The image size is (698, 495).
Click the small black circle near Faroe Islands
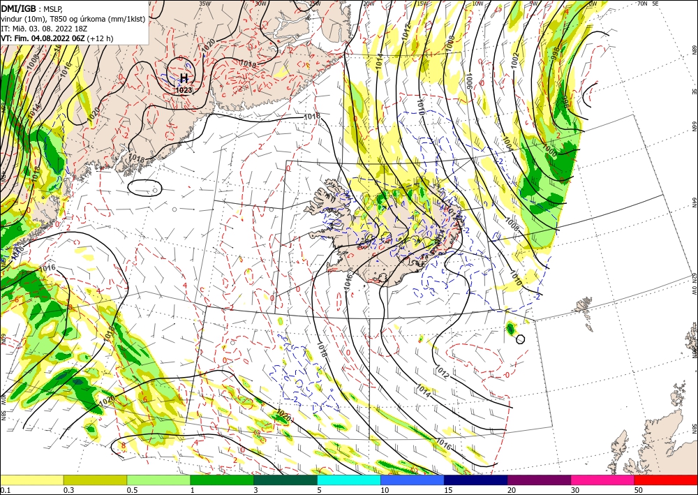(520, 339)
